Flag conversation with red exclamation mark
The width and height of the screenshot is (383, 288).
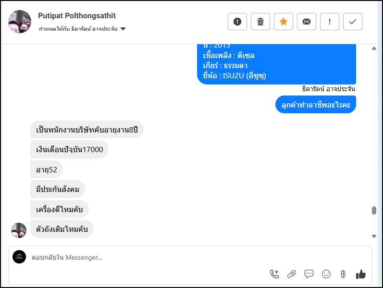point(330,22)
